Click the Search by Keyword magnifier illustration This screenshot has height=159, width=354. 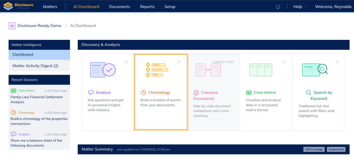pyautogui.click(x=315, y=70)
